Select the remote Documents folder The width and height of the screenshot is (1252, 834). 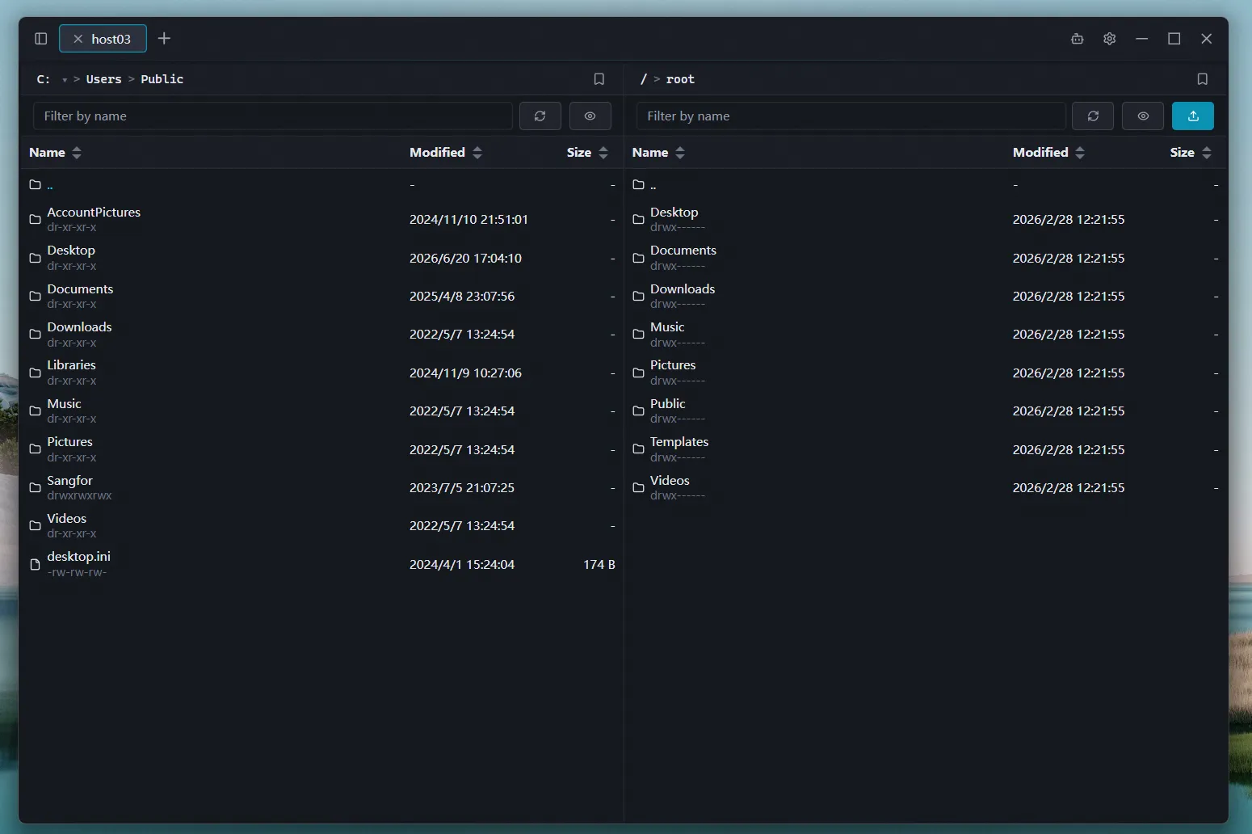click(x=926, y=258)
